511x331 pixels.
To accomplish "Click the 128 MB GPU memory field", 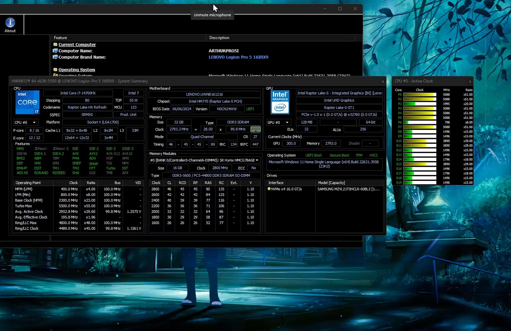I will click(x=307, y=122).
